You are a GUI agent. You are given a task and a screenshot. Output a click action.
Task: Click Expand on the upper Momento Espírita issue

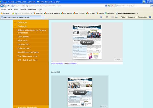pyautogui.click(x=87, y=42)
